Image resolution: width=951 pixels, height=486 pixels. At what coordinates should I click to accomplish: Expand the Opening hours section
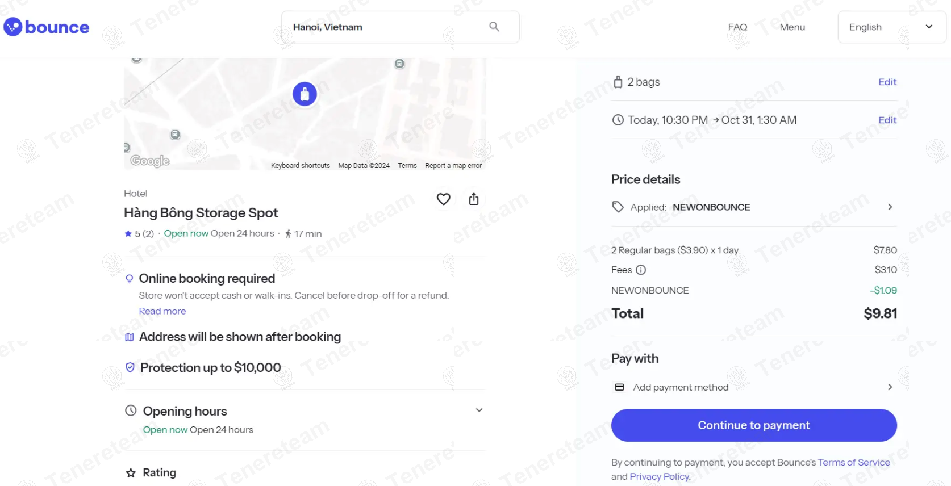click(x=479, y=410)
